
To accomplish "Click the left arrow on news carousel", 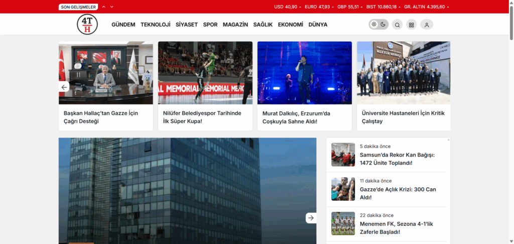I will click(x=64, y=87).
